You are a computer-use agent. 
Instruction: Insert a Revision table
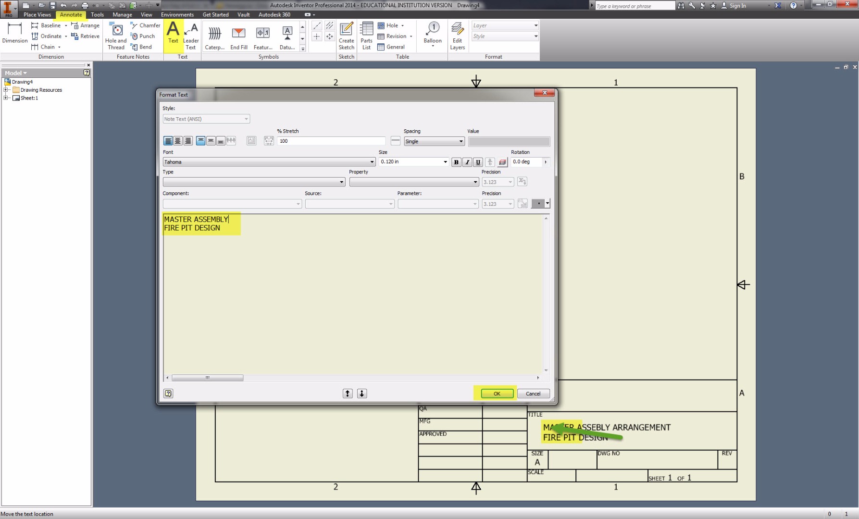392,36
